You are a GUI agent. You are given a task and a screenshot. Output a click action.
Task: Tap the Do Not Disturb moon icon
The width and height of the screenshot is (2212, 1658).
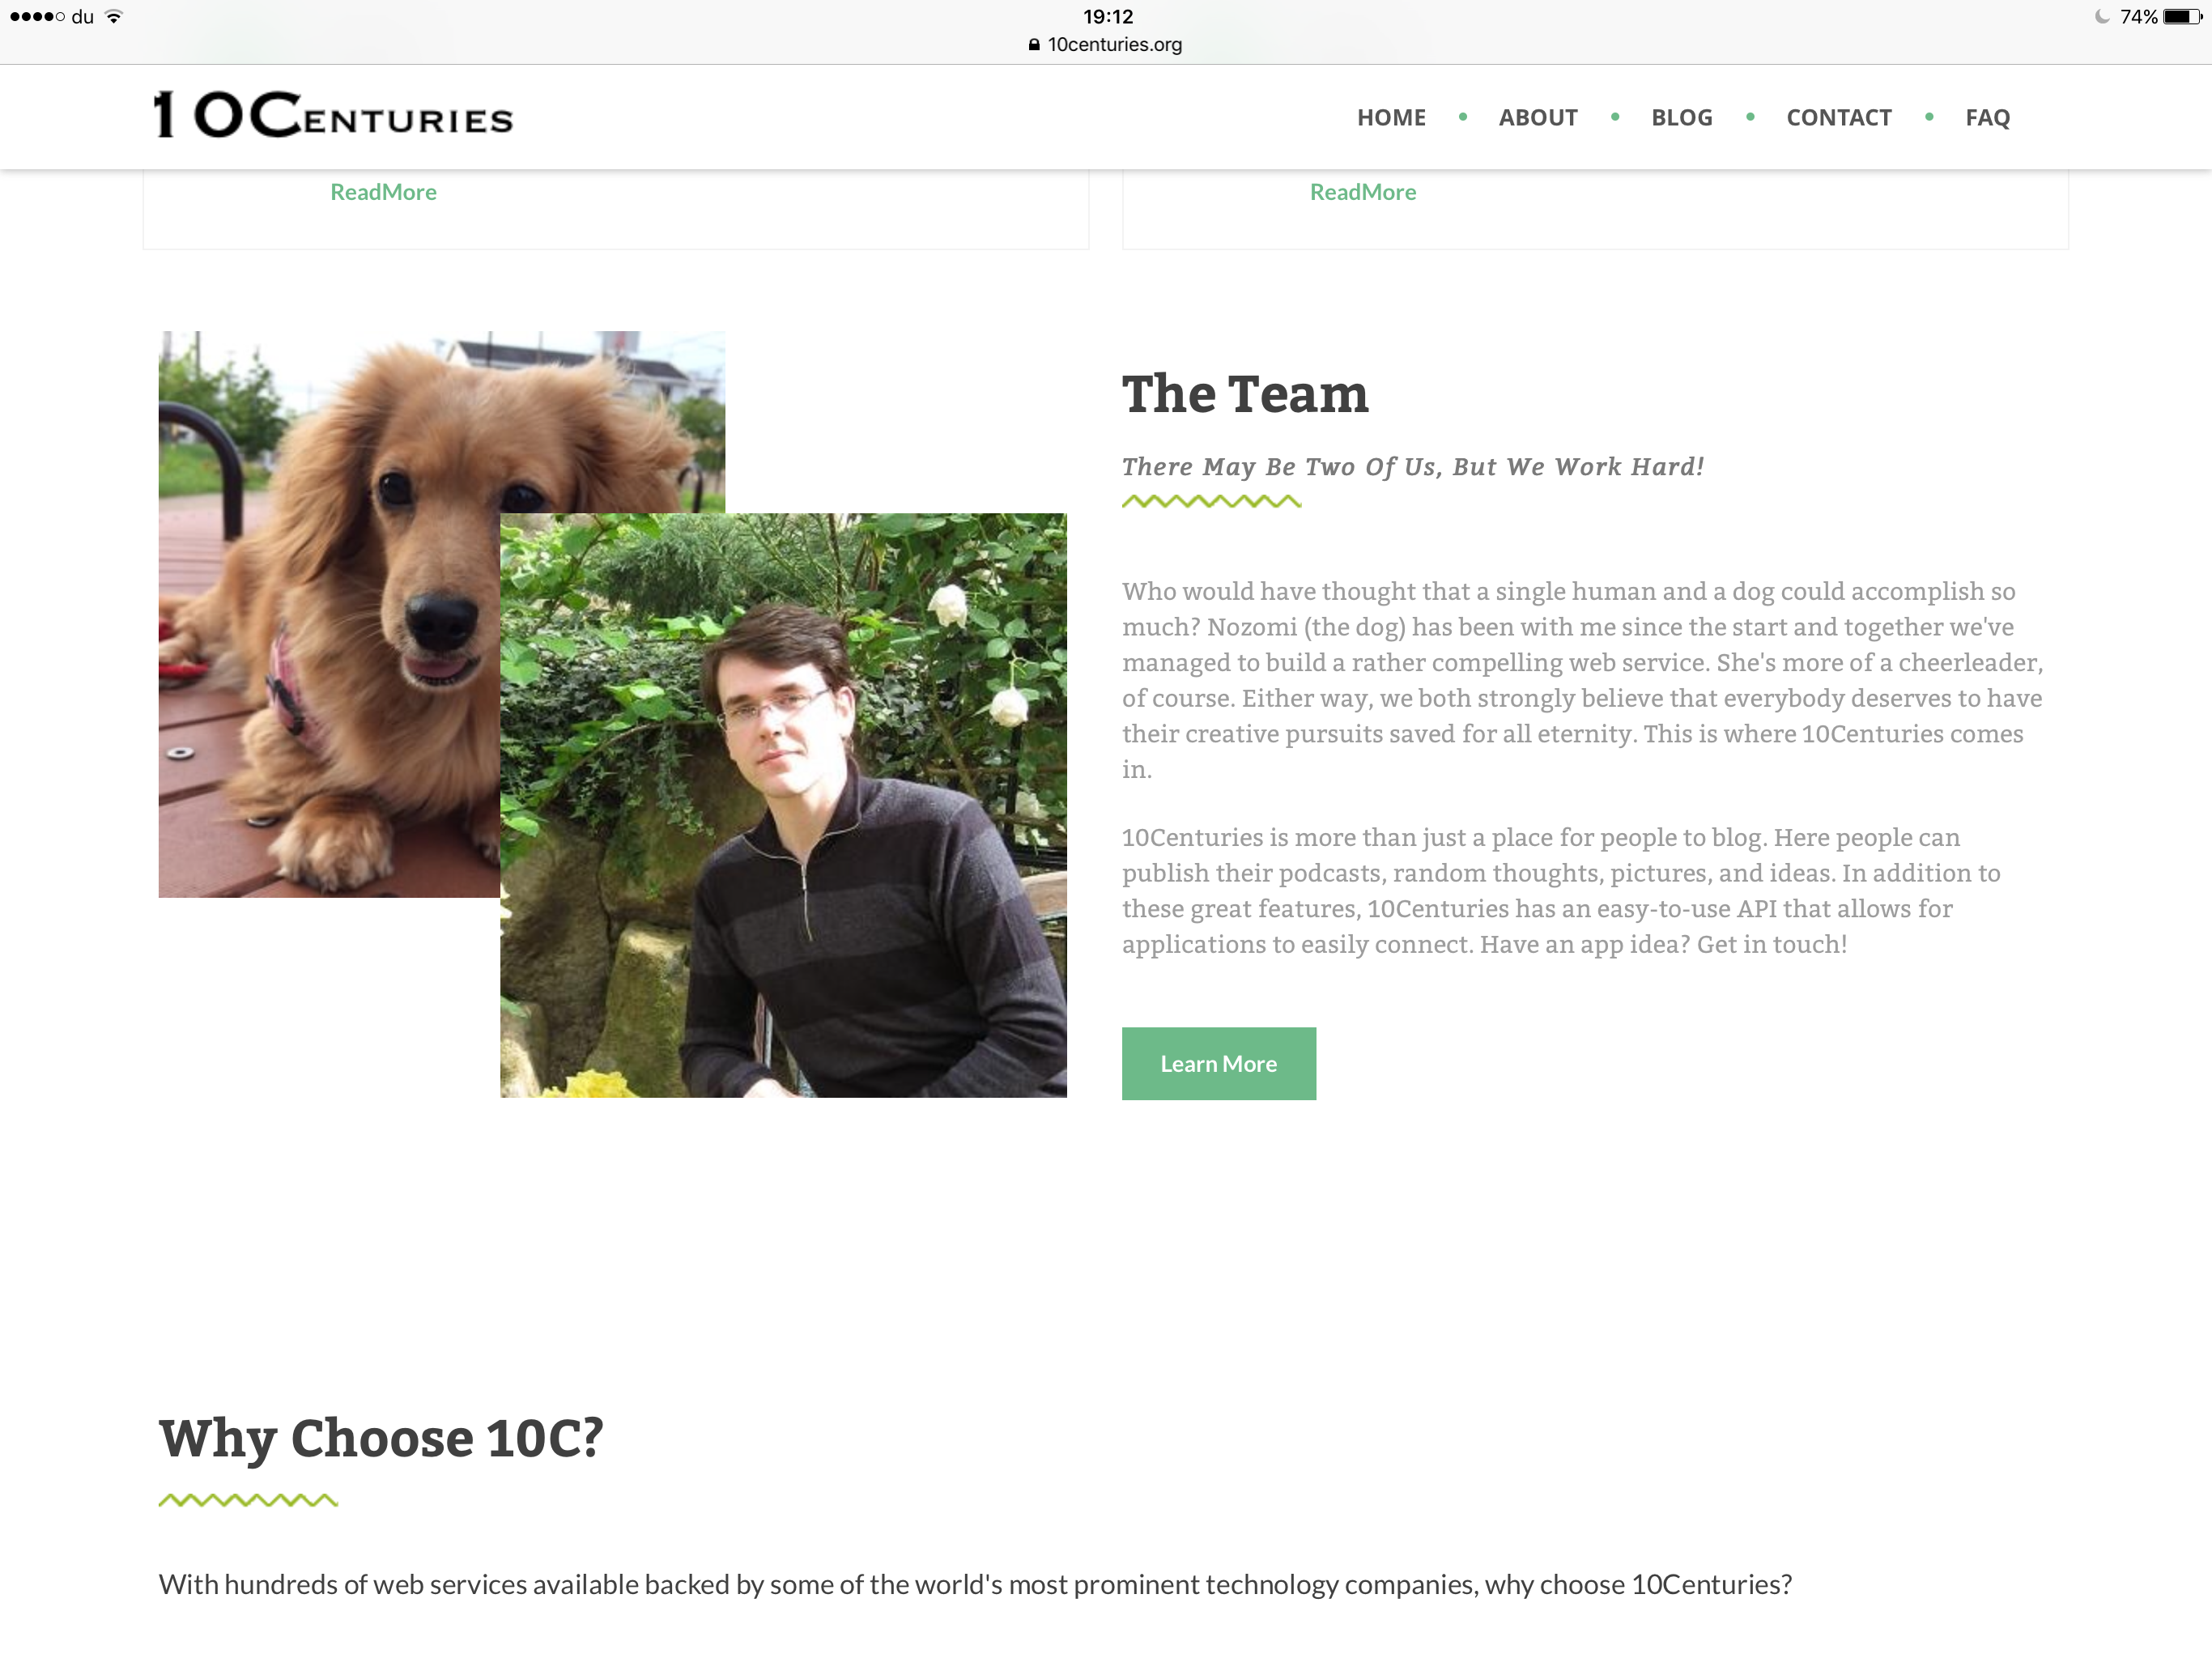click(x=2102, y=16)
